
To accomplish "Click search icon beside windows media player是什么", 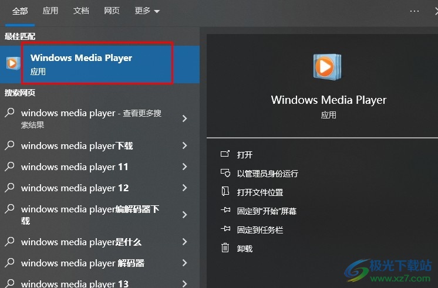I will [x=10, y=242].
